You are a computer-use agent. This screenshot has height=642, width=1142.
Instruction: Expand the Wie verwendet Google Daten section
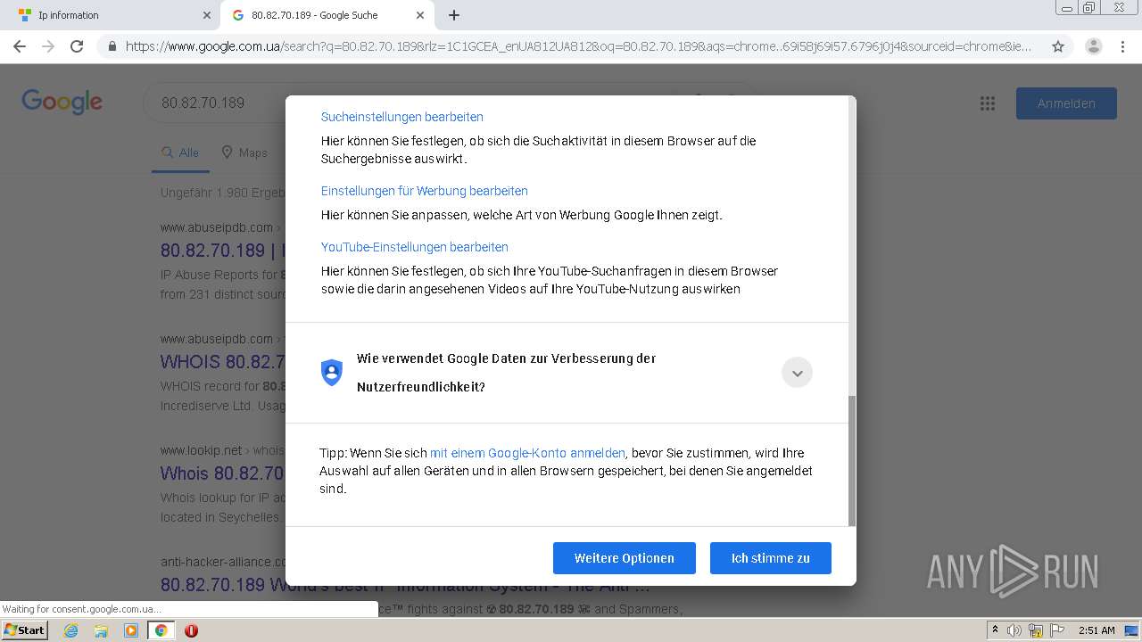point(797,373)
